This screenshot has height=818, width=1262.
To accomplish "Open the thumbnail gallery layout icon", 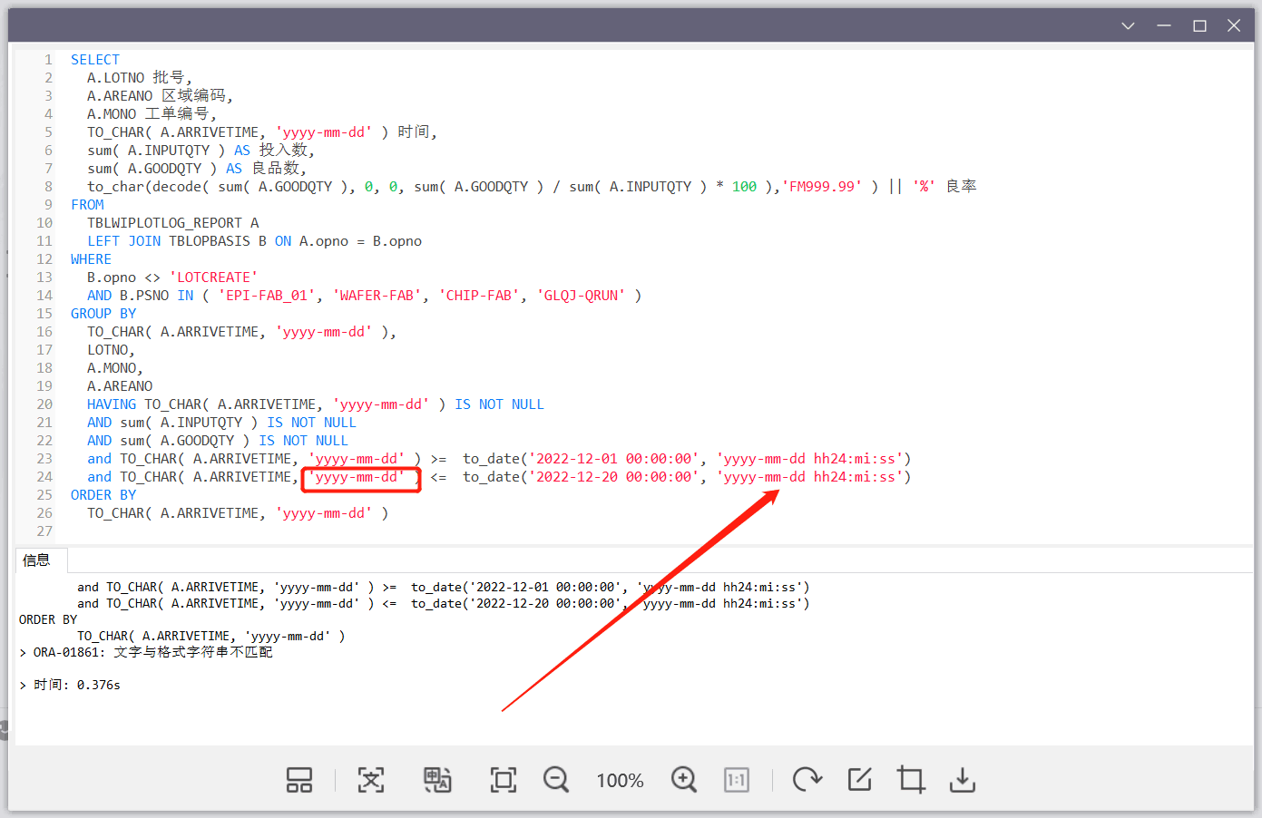I will tap(299, 780).
